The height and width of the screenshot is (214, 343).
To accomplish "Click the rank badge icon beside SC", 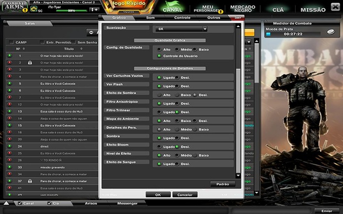I will coord(33,9).
